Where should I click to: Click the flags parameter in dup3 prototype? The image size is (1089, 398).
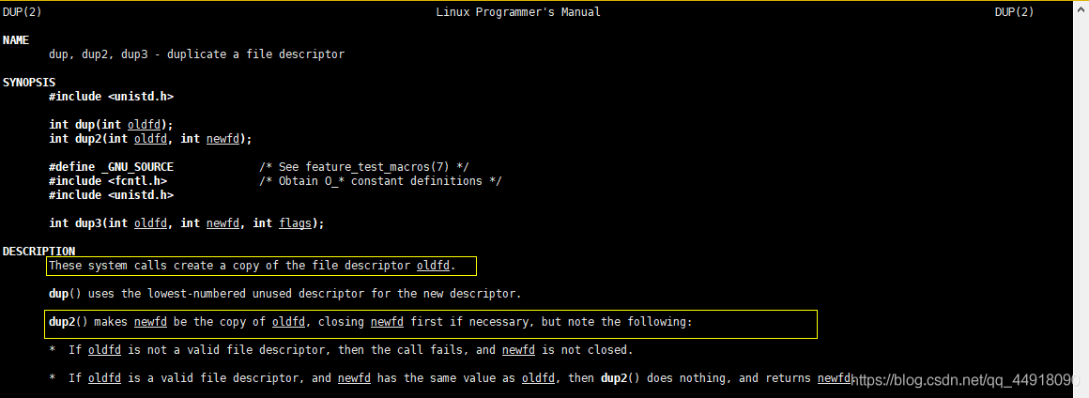[x=295, y=223]
